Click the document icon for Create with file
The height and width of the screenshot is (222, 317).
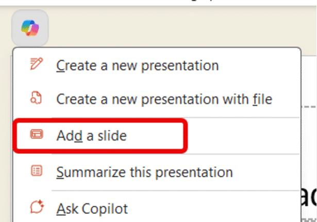36,98
